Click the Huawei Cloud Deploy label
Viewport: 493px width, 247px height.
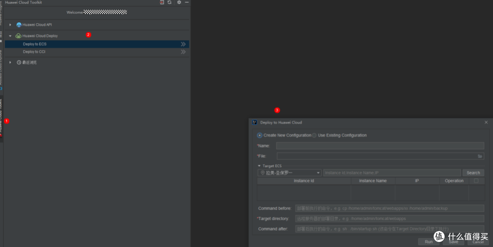point(40,36)
